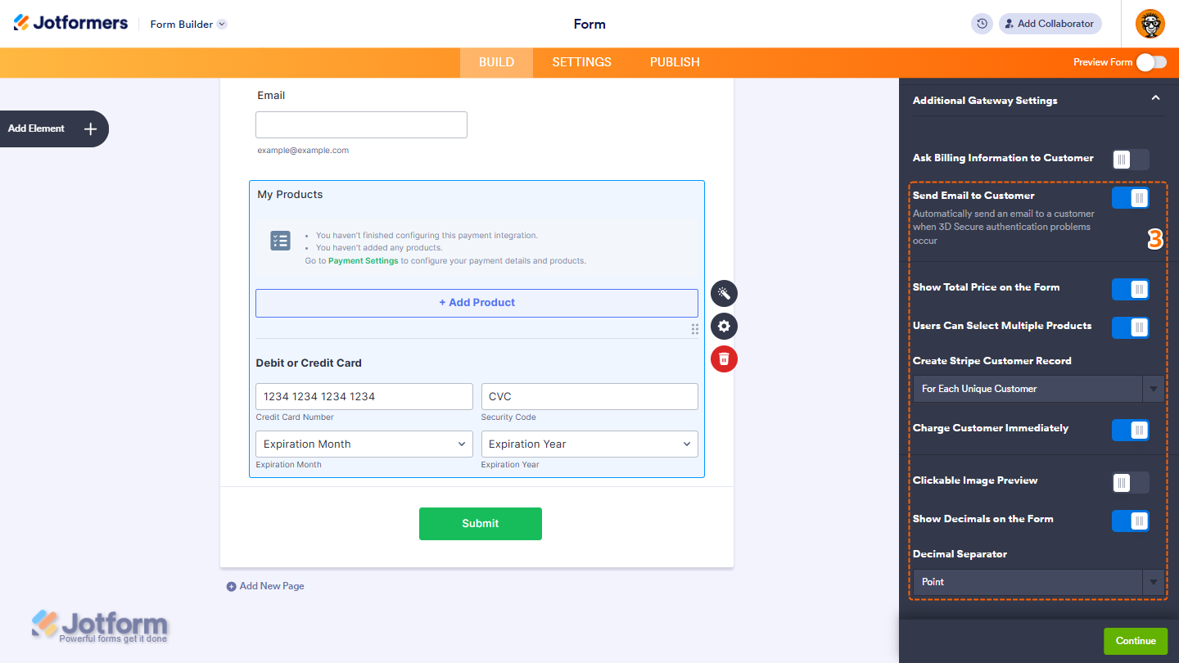This screenshot has width=1179, height=663.
Task: Toggle Show Decimals on the Form
Action: click(1131, 521)
